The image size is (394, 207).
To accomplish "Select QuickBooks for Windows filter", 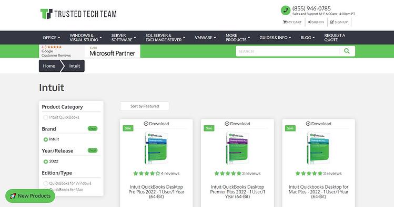I will pyautogui.click(x=67, y=183).
